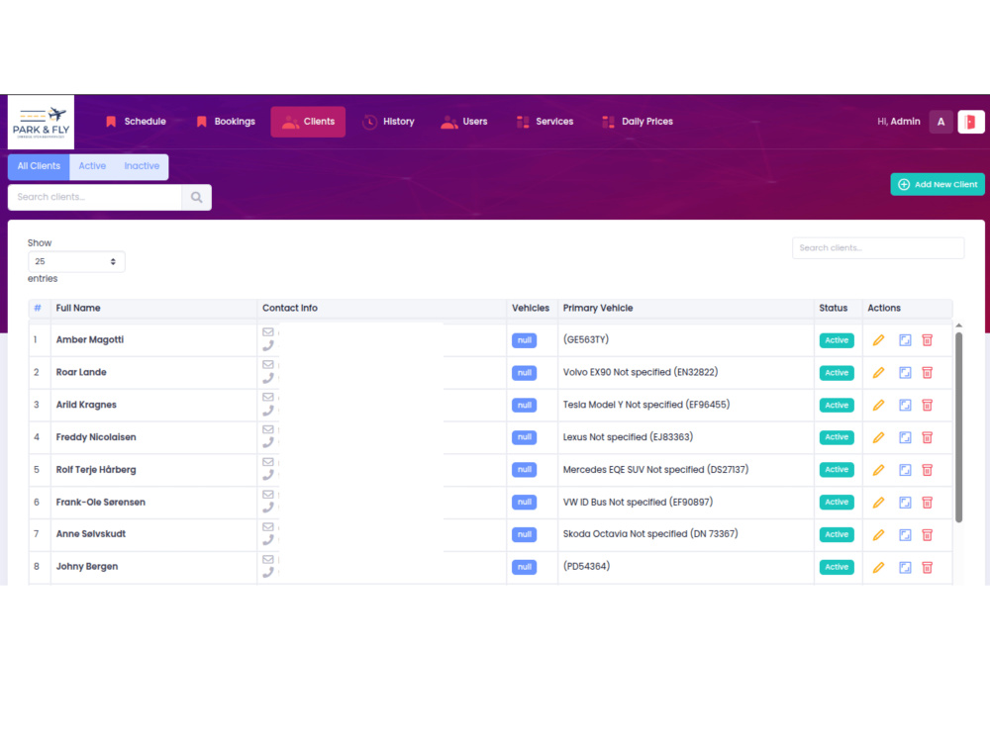The width and height of the screenshot is (990, 742).
Task: Show the All Clients filter tab
Action: [39, 166]
